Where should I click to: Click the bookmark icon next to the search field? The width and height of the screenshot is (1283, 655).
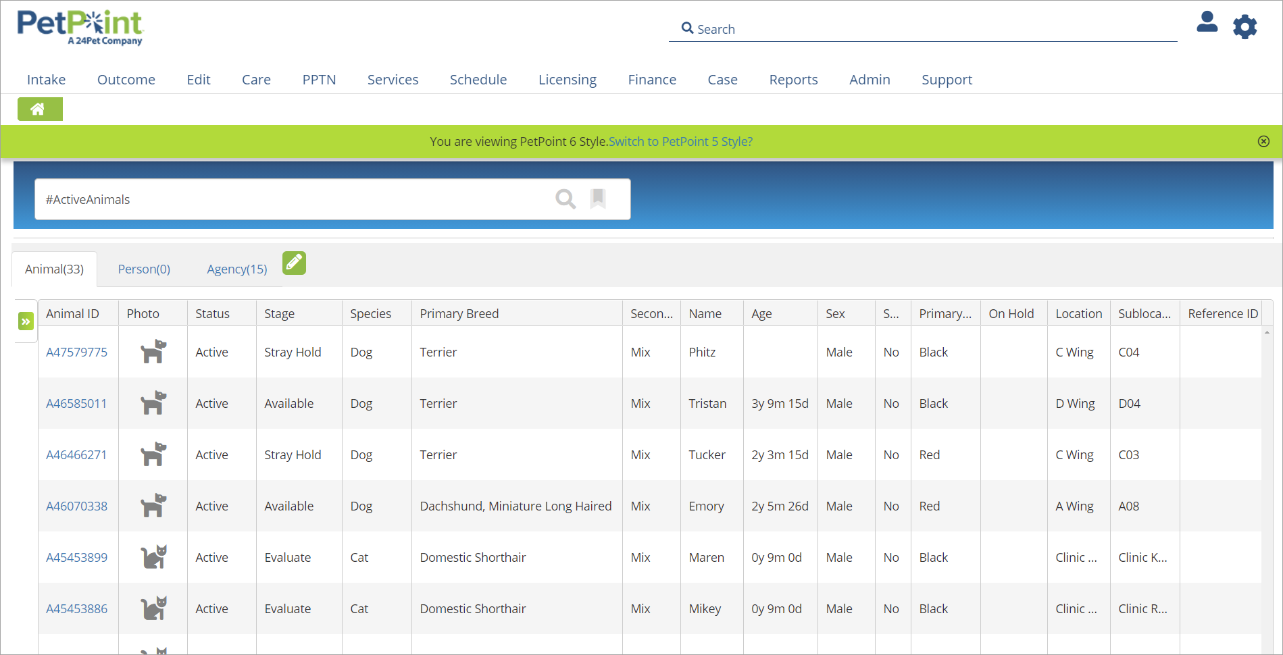598,198
